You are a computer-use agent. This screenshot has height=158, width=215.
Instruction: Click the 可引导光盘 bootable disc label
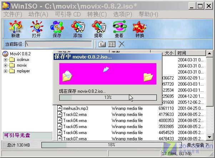(x=27, y=136)
